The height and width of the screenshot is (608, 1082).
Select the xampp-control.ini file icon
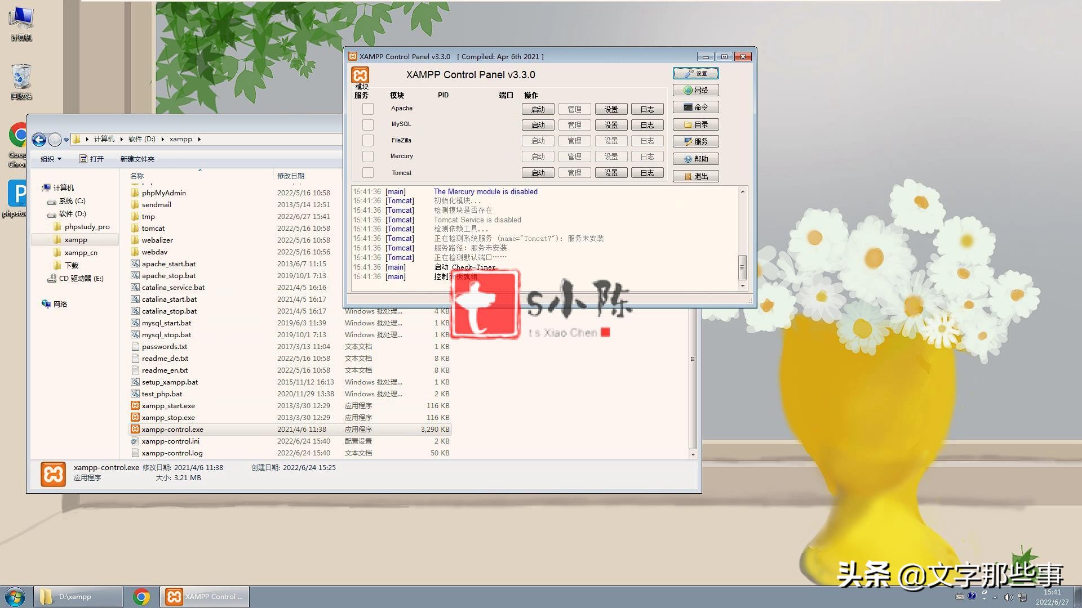tap(135, 441)
